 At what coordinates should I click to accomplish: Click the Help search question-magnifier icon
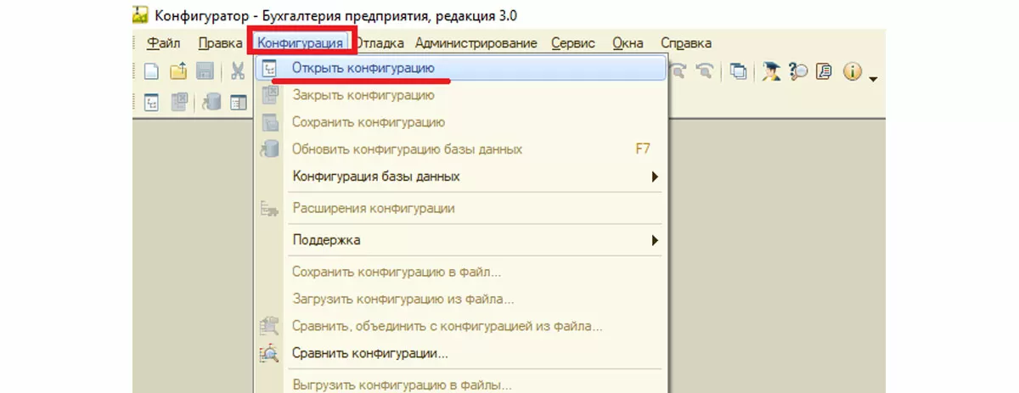[x=797, y=71]
